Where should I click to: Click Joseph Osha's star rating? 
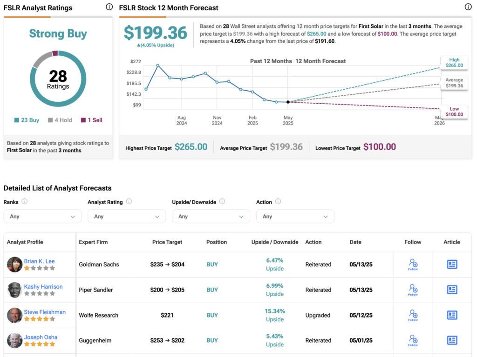coord(40,344)
